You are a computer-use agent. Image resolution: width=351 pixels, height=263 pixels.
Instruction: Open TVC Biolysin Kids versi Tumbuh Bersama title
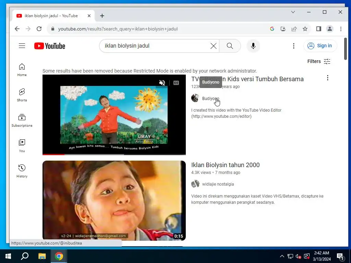(x=247, y=79)
